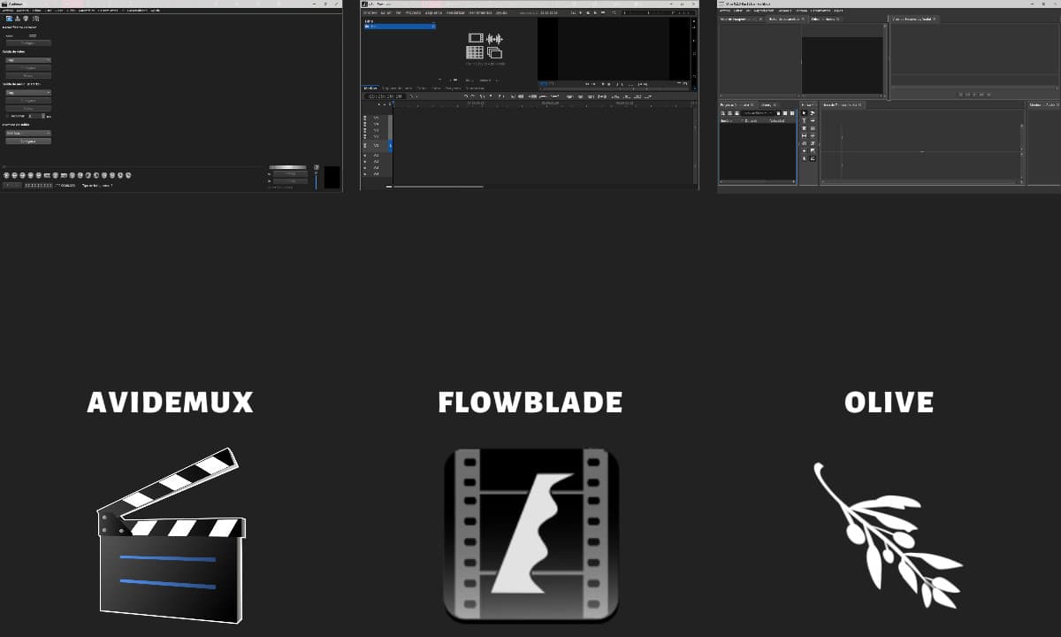The image size is (1061, 637).
Task: Open Avidemux video output codec dropdown
Action: coord(28,60)
